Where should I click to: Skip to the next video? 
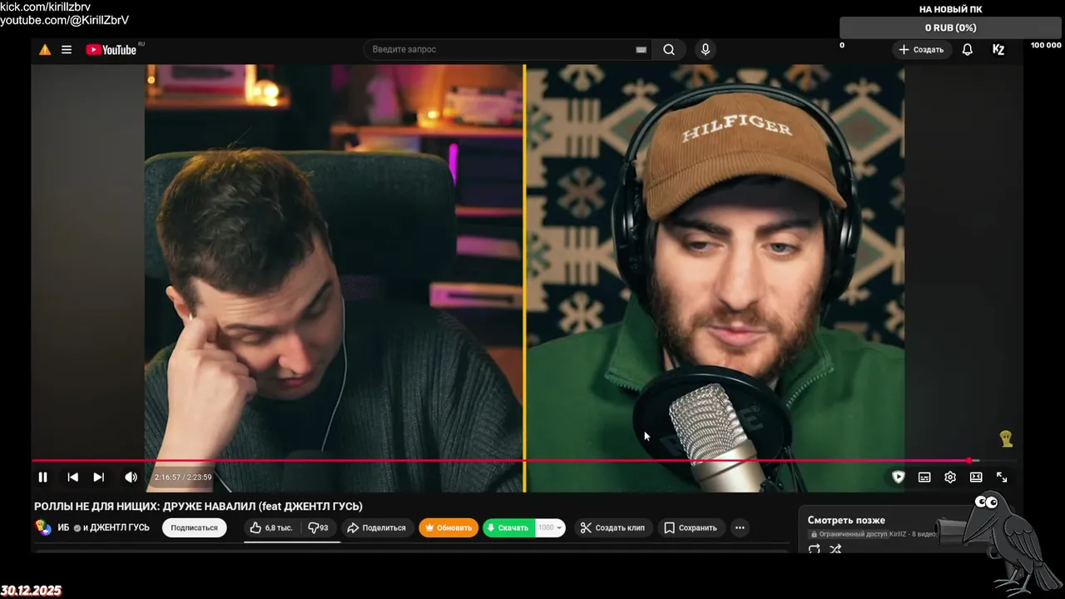[99, 477]
